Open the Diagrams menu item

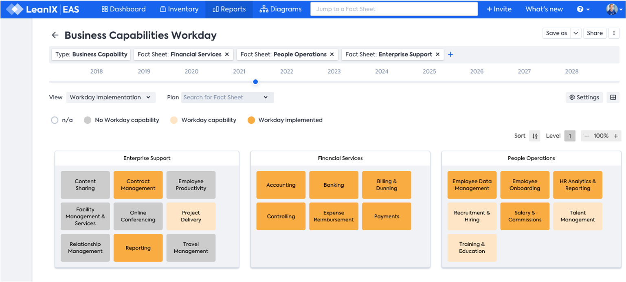[281, 9]
